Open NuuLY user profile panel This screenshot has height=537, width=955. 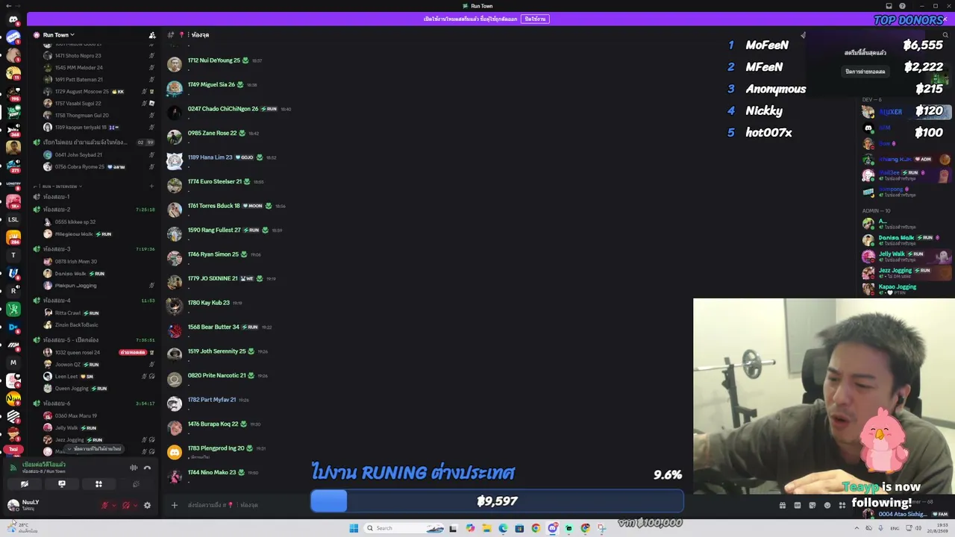pyautogui.click(x=24, y=505)
